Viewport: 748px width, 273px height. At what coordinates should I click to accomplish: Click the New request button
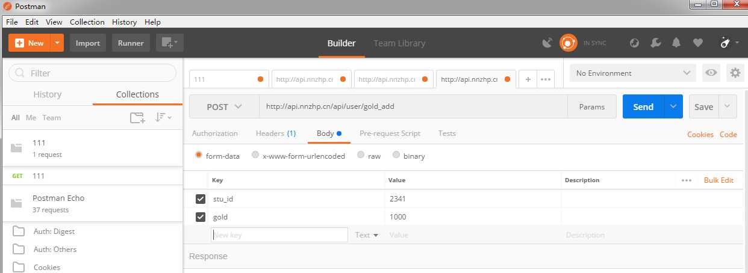pyautogui.click(x=30, y=43)
